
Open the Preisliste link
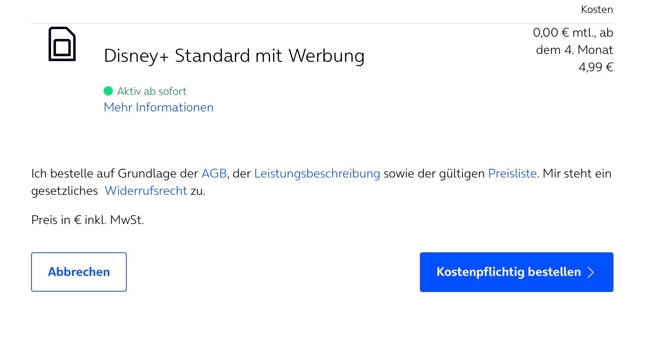[x=512, y=174]
